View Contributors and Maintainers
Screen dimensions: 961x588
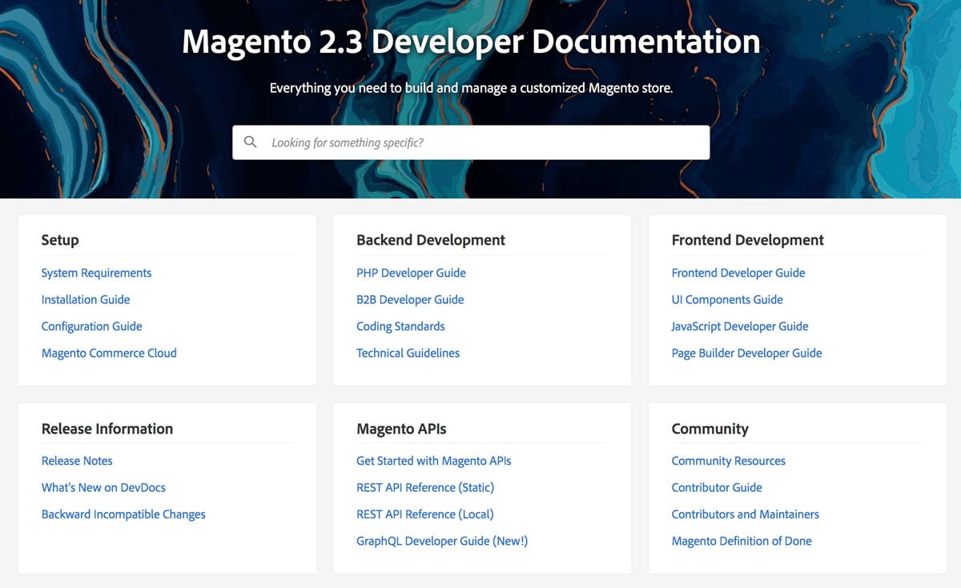coord(745,514)
